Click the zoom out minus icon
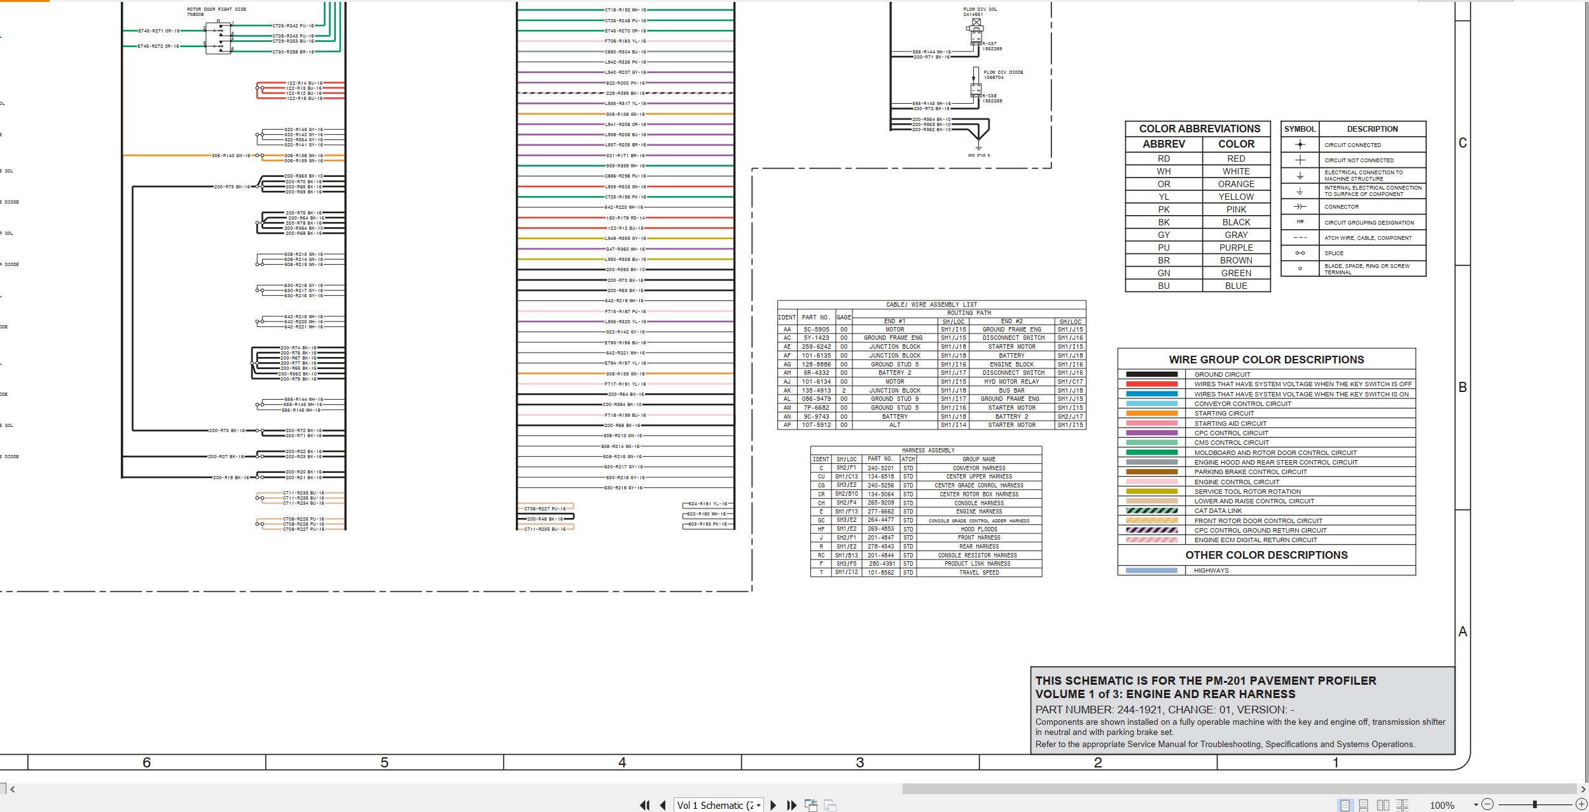Viewport: 1589px width, 812px height. coord(1487,804)
